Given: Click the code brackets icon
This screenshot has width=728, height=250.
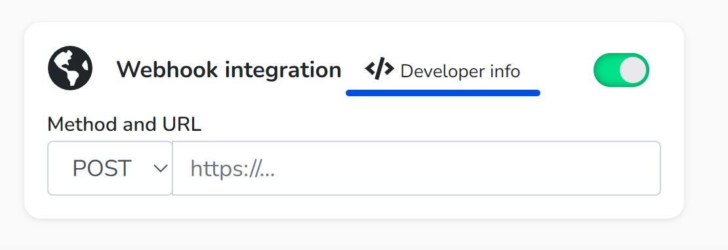Looking at the screenshot, I should [x=379, y=70].
